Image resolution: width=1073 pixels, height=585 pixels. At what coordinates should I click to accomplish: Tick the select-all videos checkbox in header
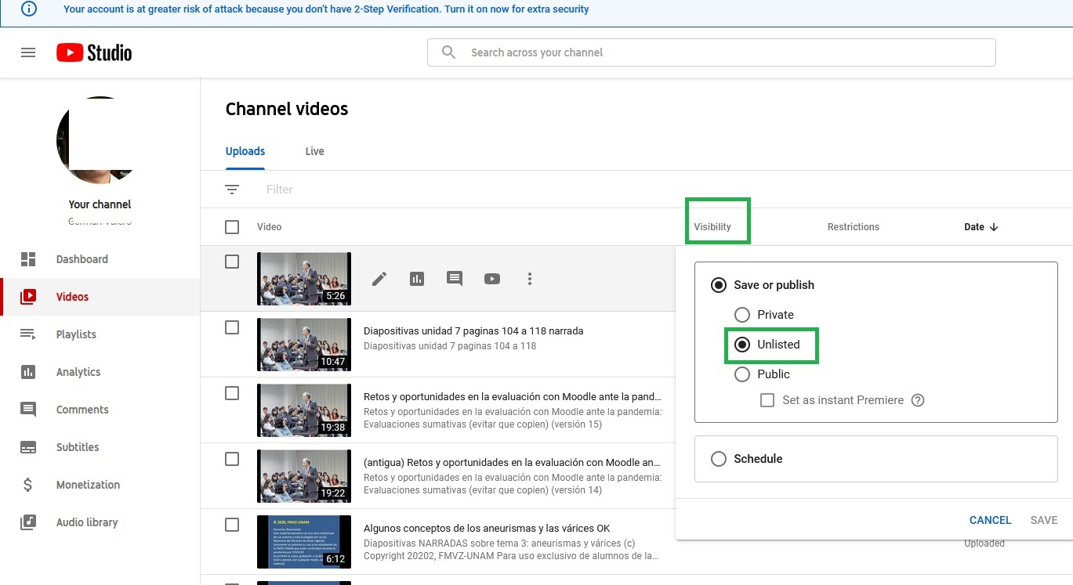[232, 227]
